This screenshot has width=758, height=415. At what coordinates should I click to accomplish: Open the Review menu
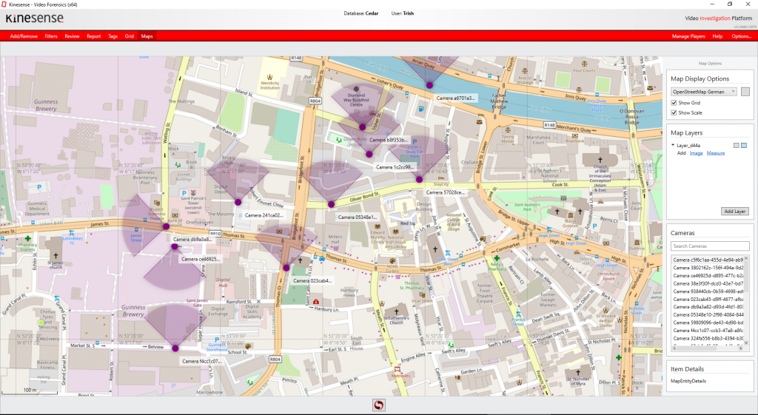[x=72, y=36]
